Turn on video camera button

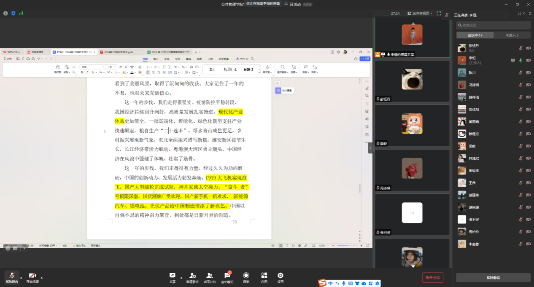click(32, 276)
